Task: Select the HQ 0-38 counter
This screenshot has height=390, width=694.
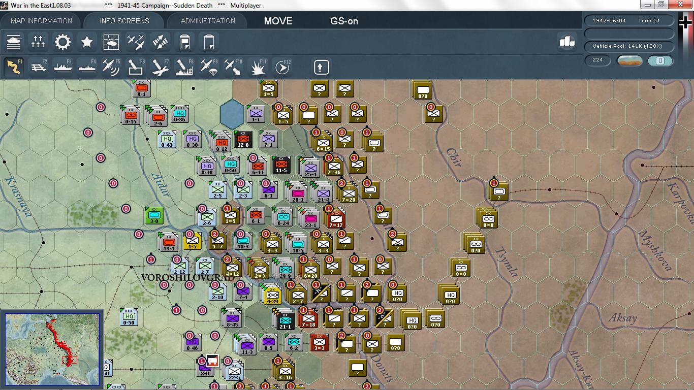Action: (x=192, y=139)
